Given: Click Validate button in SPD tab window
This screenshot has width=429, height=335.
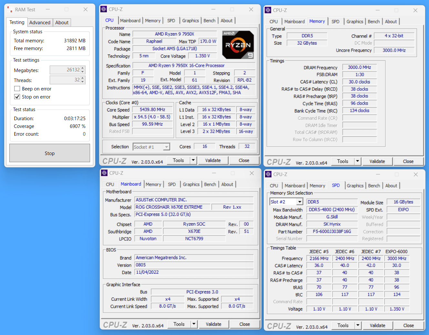Looking at the screenshot, I should [x=378, y=325].
